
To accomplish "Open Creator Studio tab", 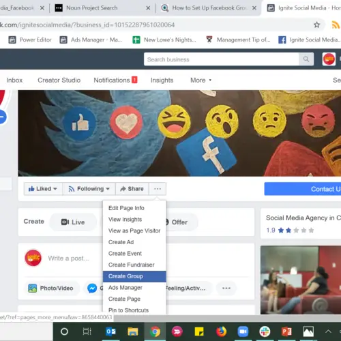I will 59,80.
